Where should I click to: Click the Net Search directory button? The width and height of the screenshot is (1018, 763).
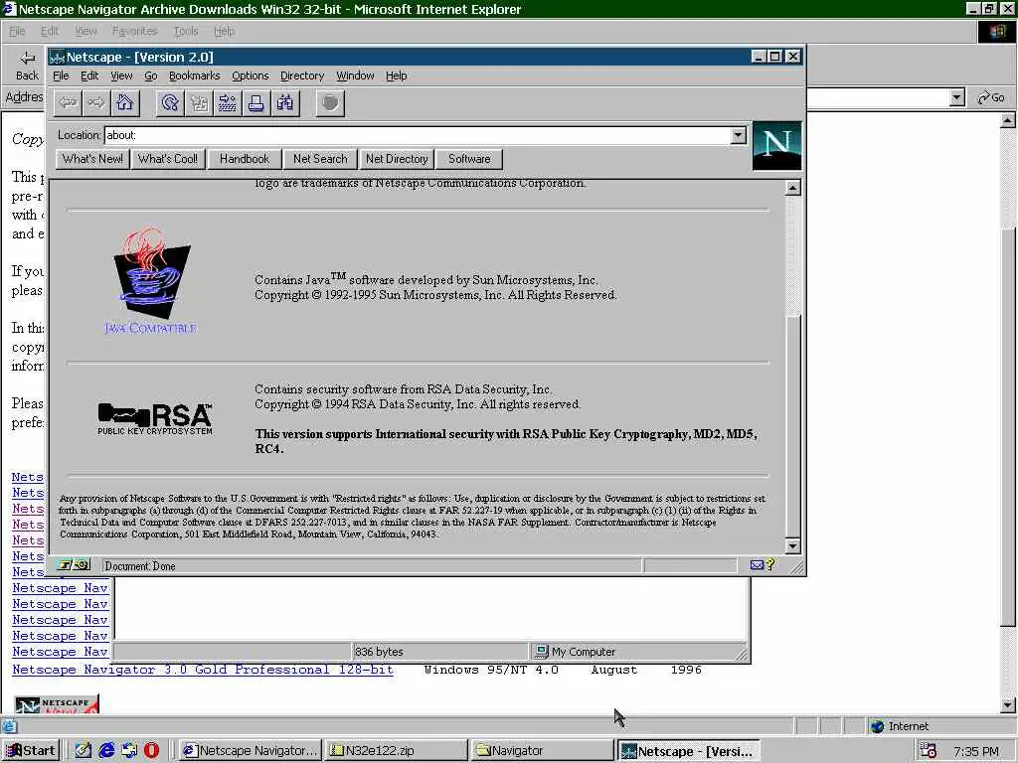coord(320,159)
